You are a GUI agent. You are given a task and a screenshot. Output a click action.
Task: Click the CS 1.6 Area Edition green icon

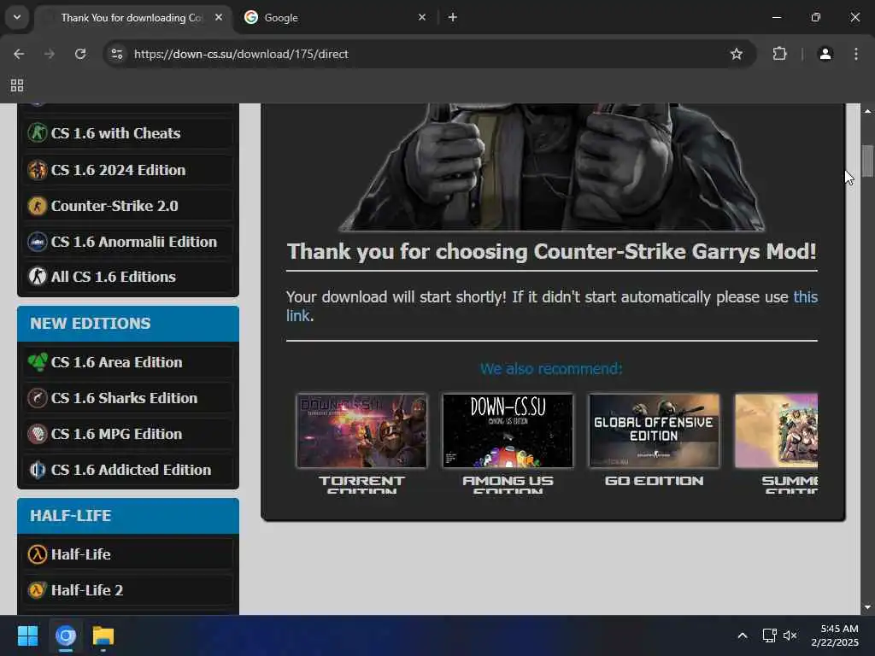coord(38,362)
